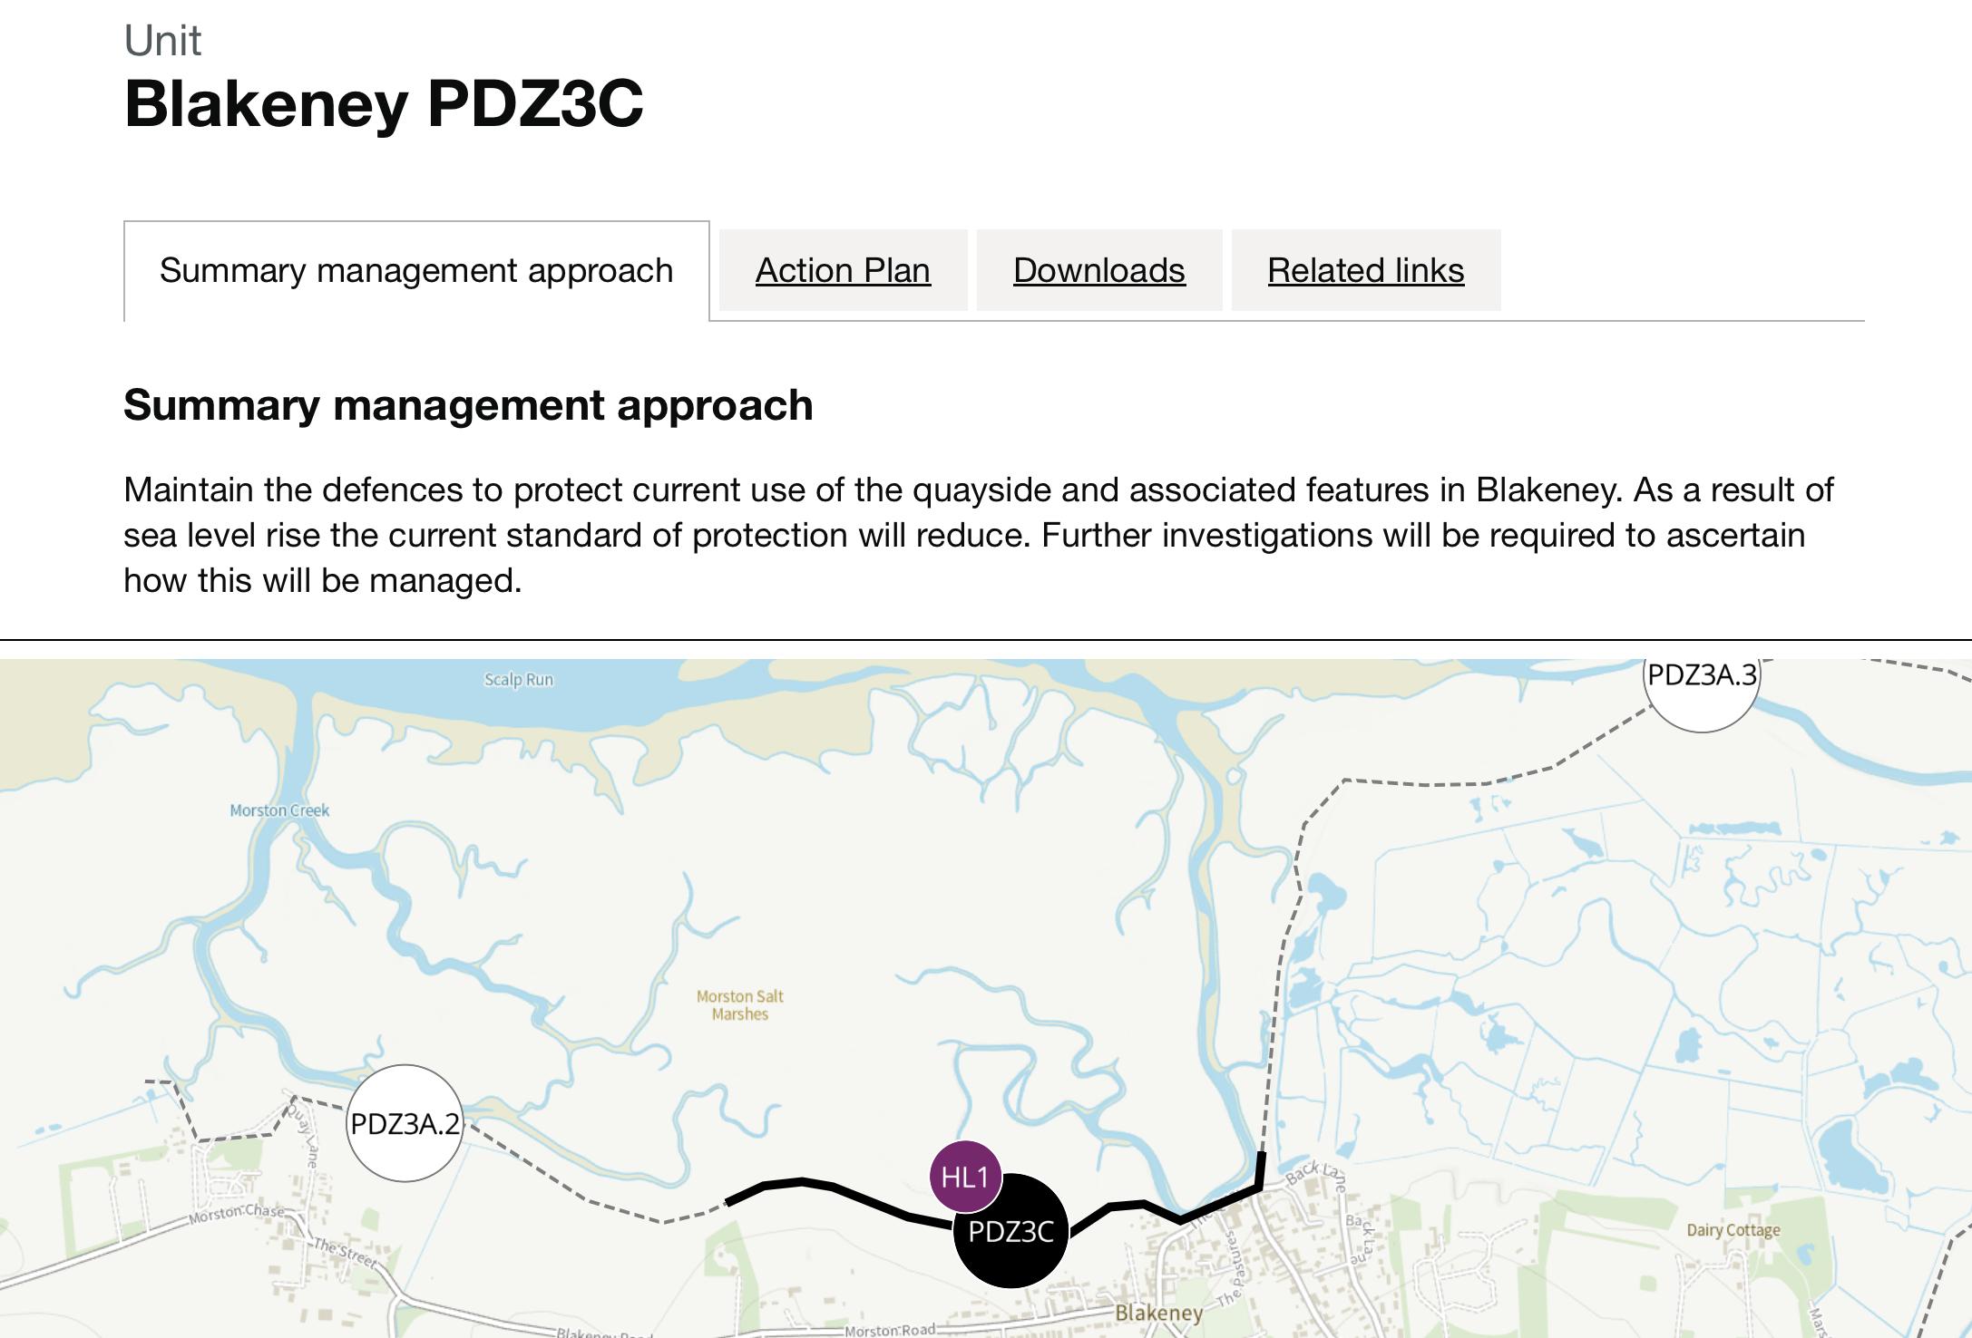Click the Dairy Cottage map label
The width and height of the screenshot is (1972, 1338).
point(1733,1230)
